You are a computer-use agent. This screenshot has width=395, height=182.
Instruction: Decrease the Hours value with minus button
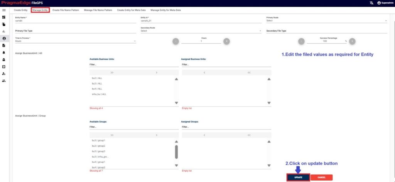click(x=176, y=41)
